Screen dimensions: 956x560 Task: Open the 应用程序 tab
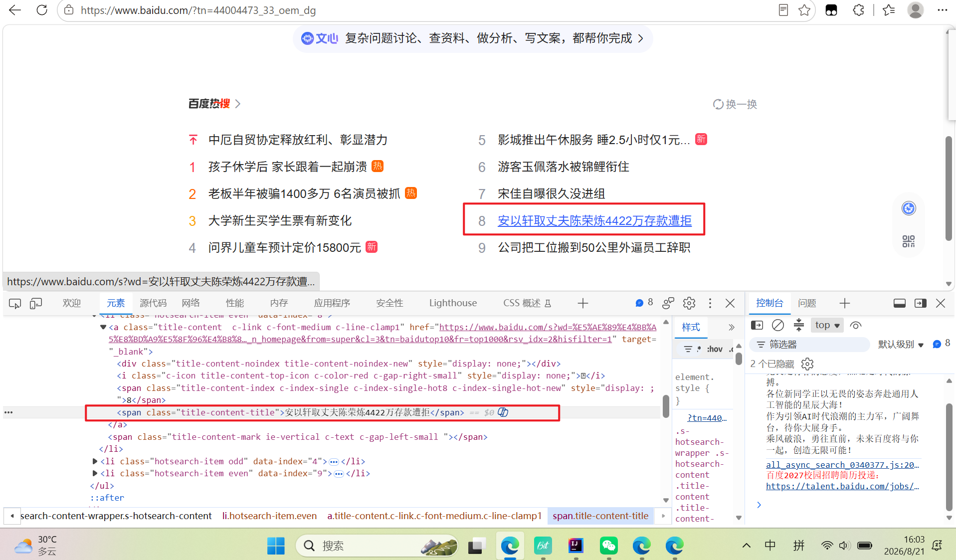tap(332, 303)
